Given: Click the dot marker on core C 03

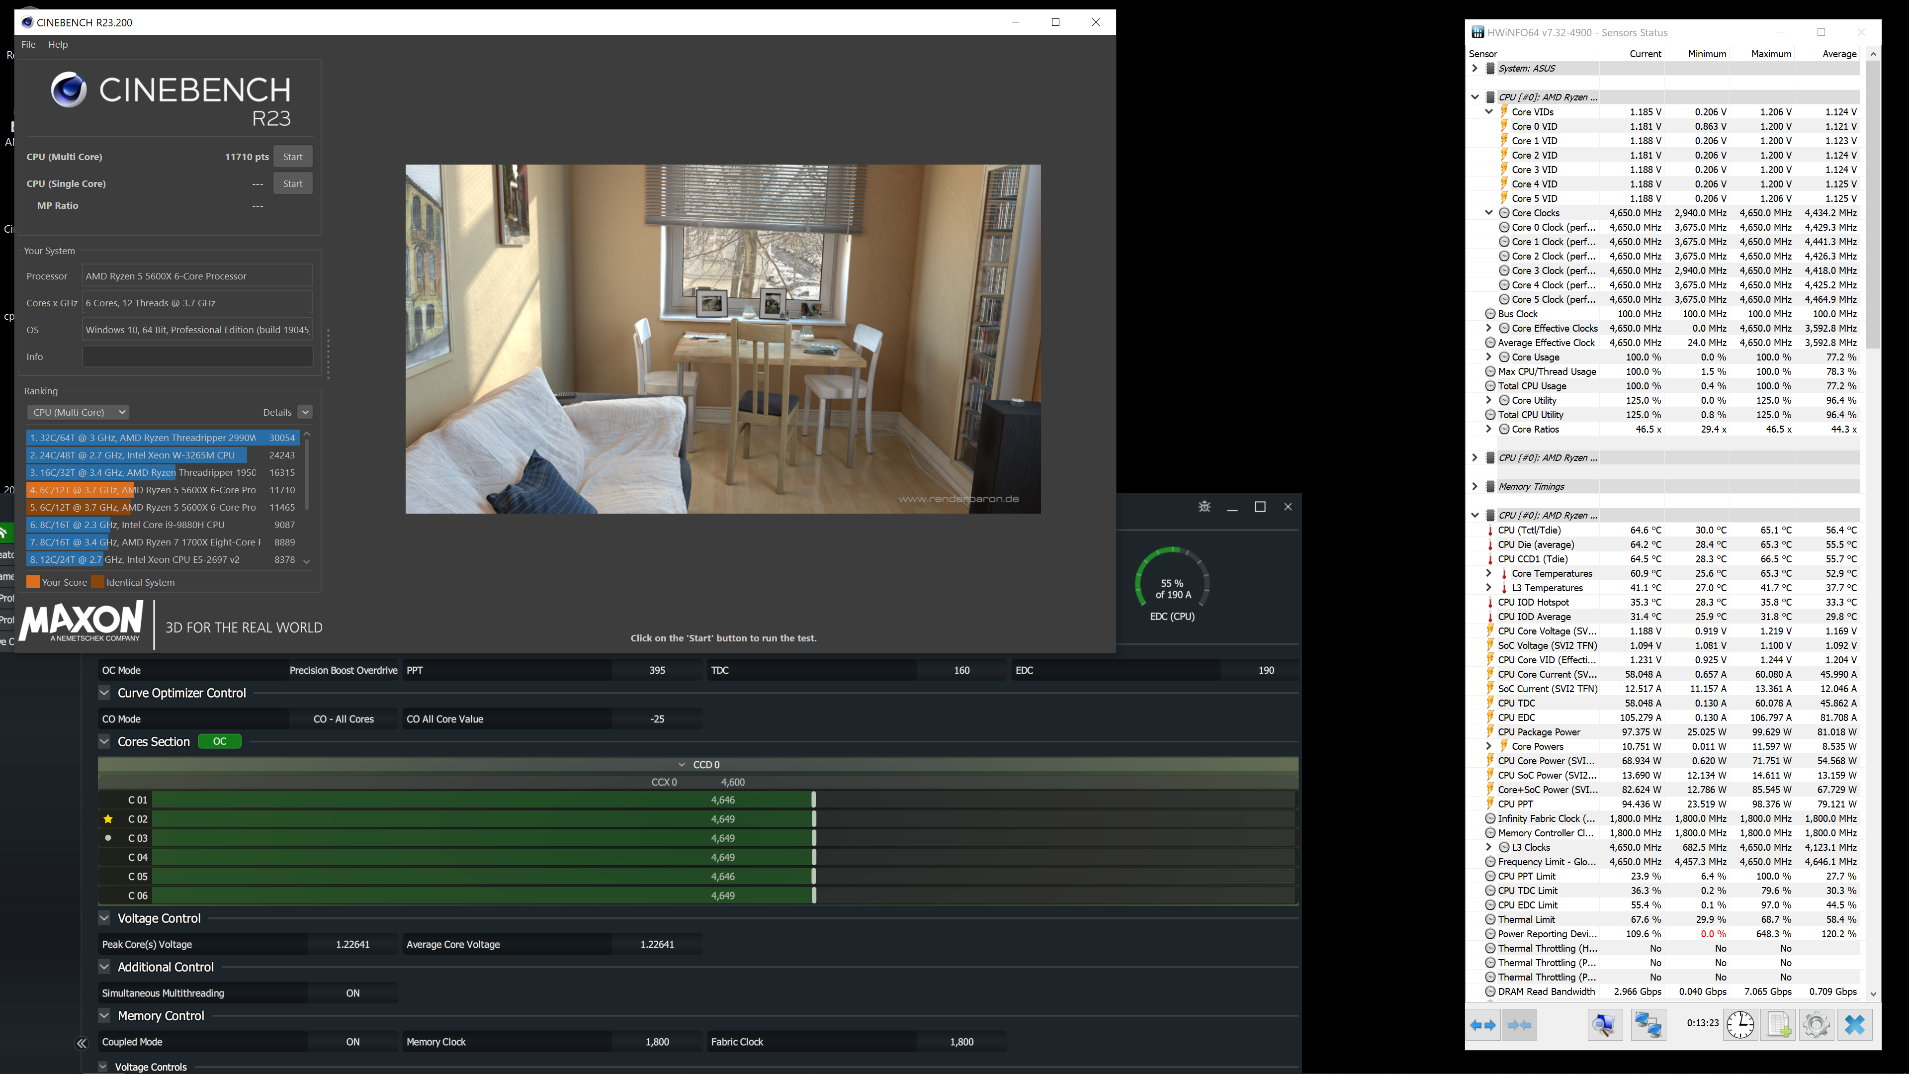Looking at the screenshot, I should [108, 838].
